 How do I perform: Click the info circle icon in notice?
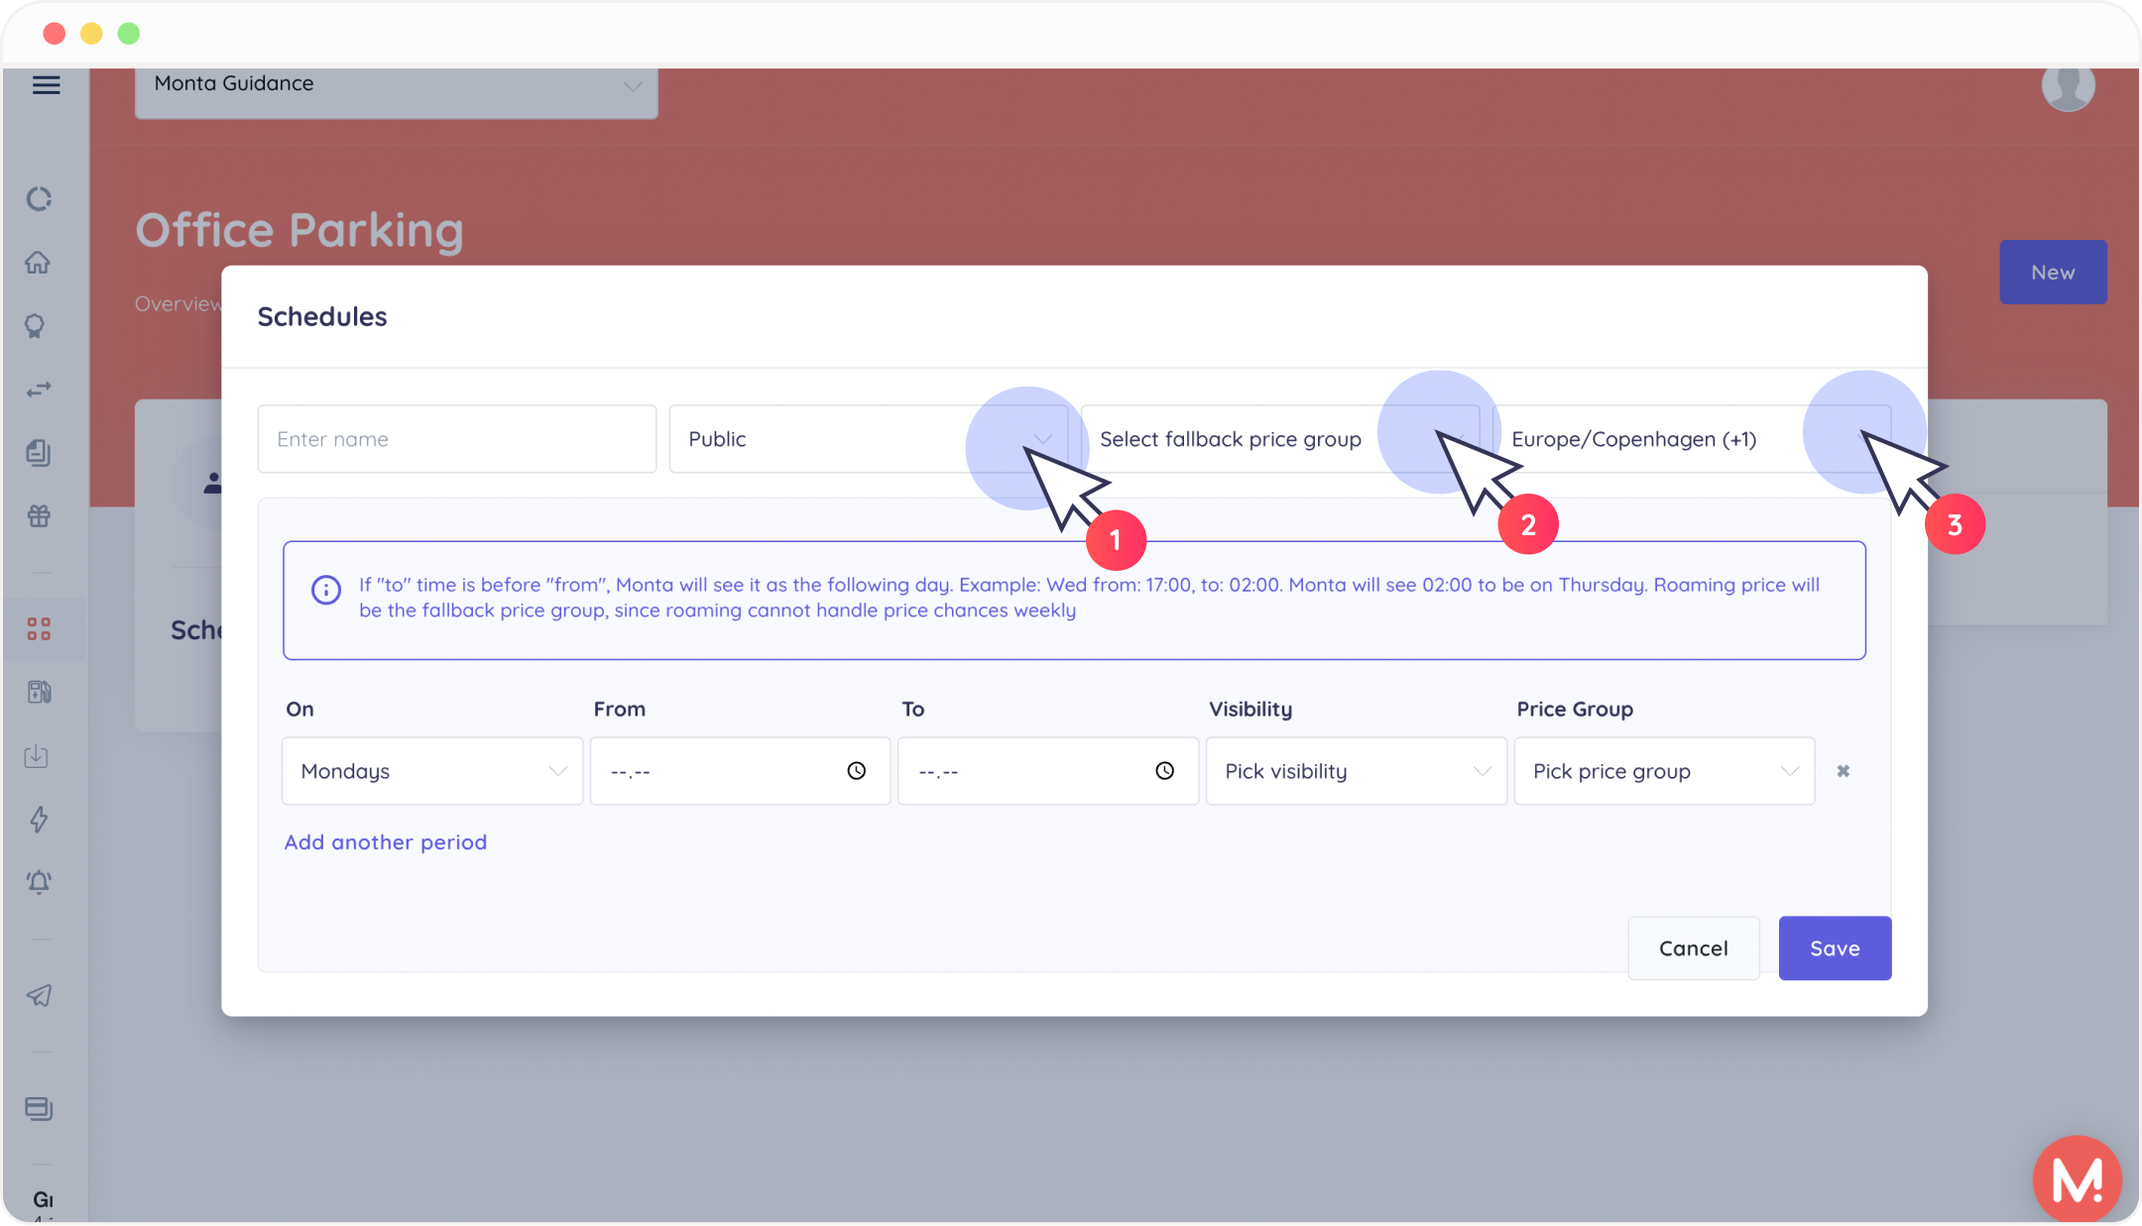coord(326,590)
